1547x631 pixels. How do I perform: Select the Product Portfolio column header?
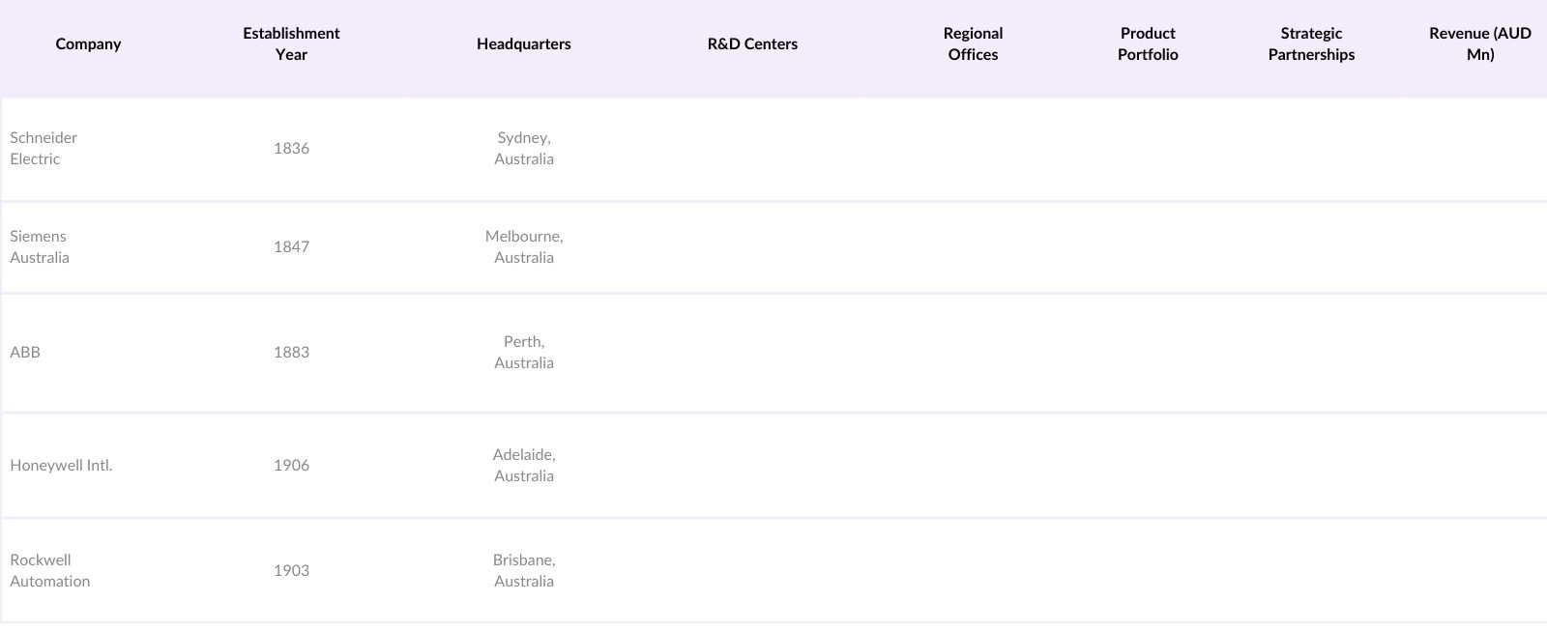(x=1148, y=43)
